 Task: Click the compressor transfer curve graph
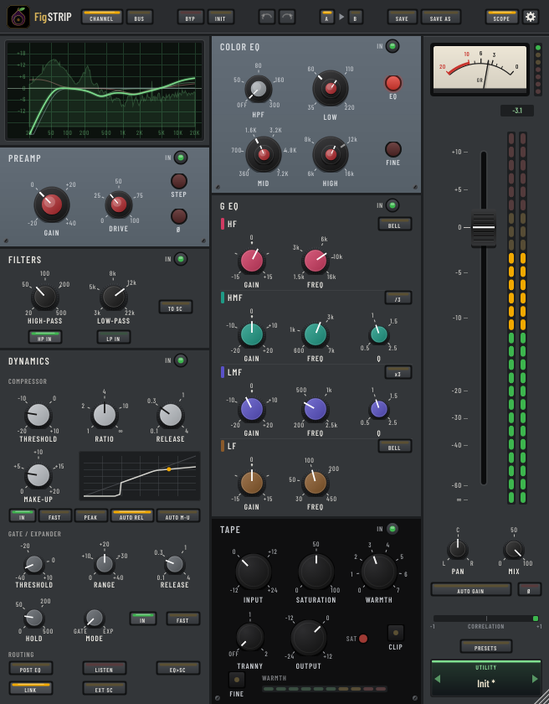point(140,476)
